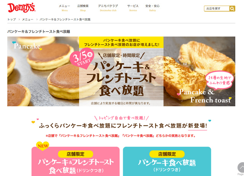Focus the お店を探す search field
This screenshot has height=176, width=244.
[217, 8]
